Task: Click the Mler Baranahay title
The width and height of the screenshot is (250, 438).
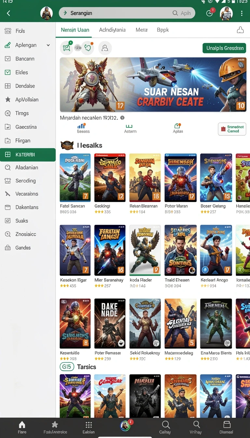Action: (109, 280)
